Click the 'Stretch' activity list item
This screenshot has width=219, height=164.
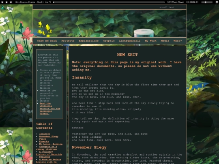click(x=44, y=101)
